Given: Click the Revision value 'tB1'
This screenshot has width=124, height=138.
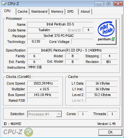Looking at the screenshot, I should [x=109, y=62].
